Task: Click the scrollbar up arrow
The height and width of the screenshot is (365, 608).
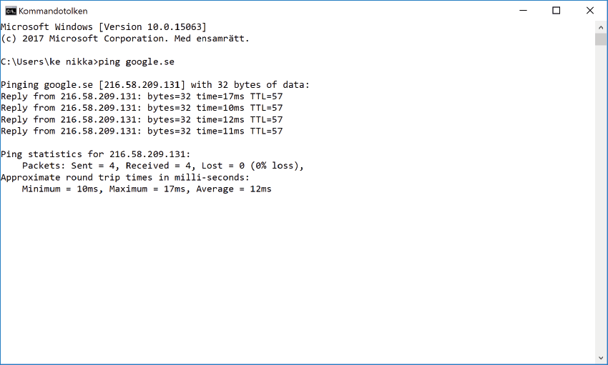Action: (x=601, y=27)
